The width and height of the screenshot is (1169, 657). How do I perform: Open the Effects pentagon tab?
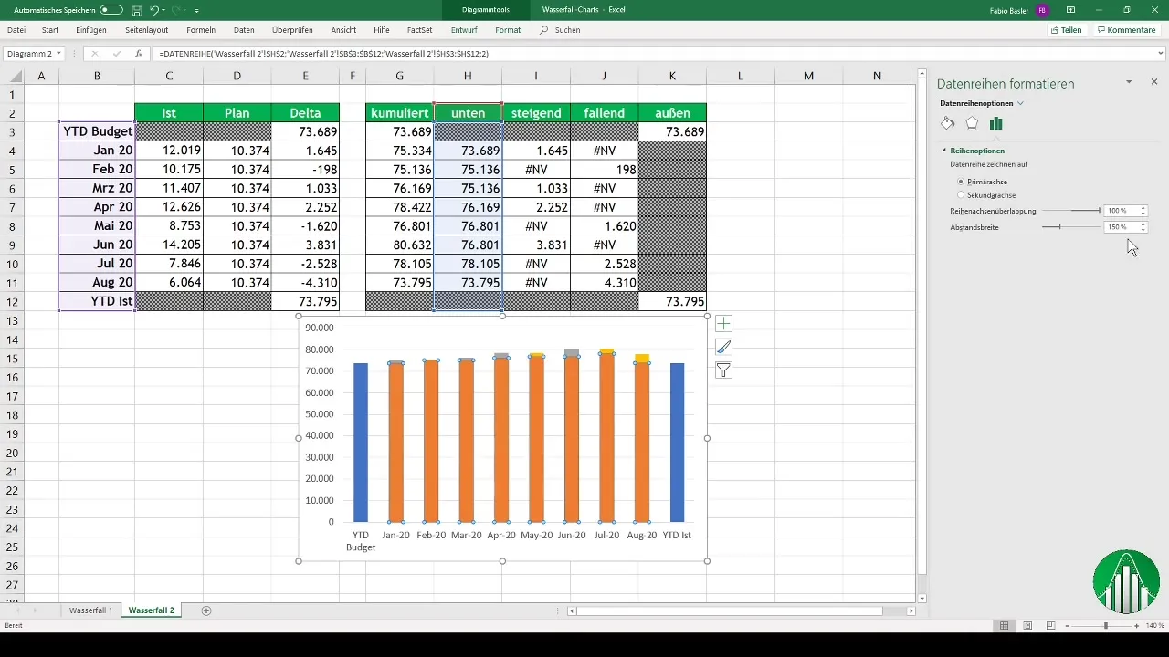coord(972,123)
